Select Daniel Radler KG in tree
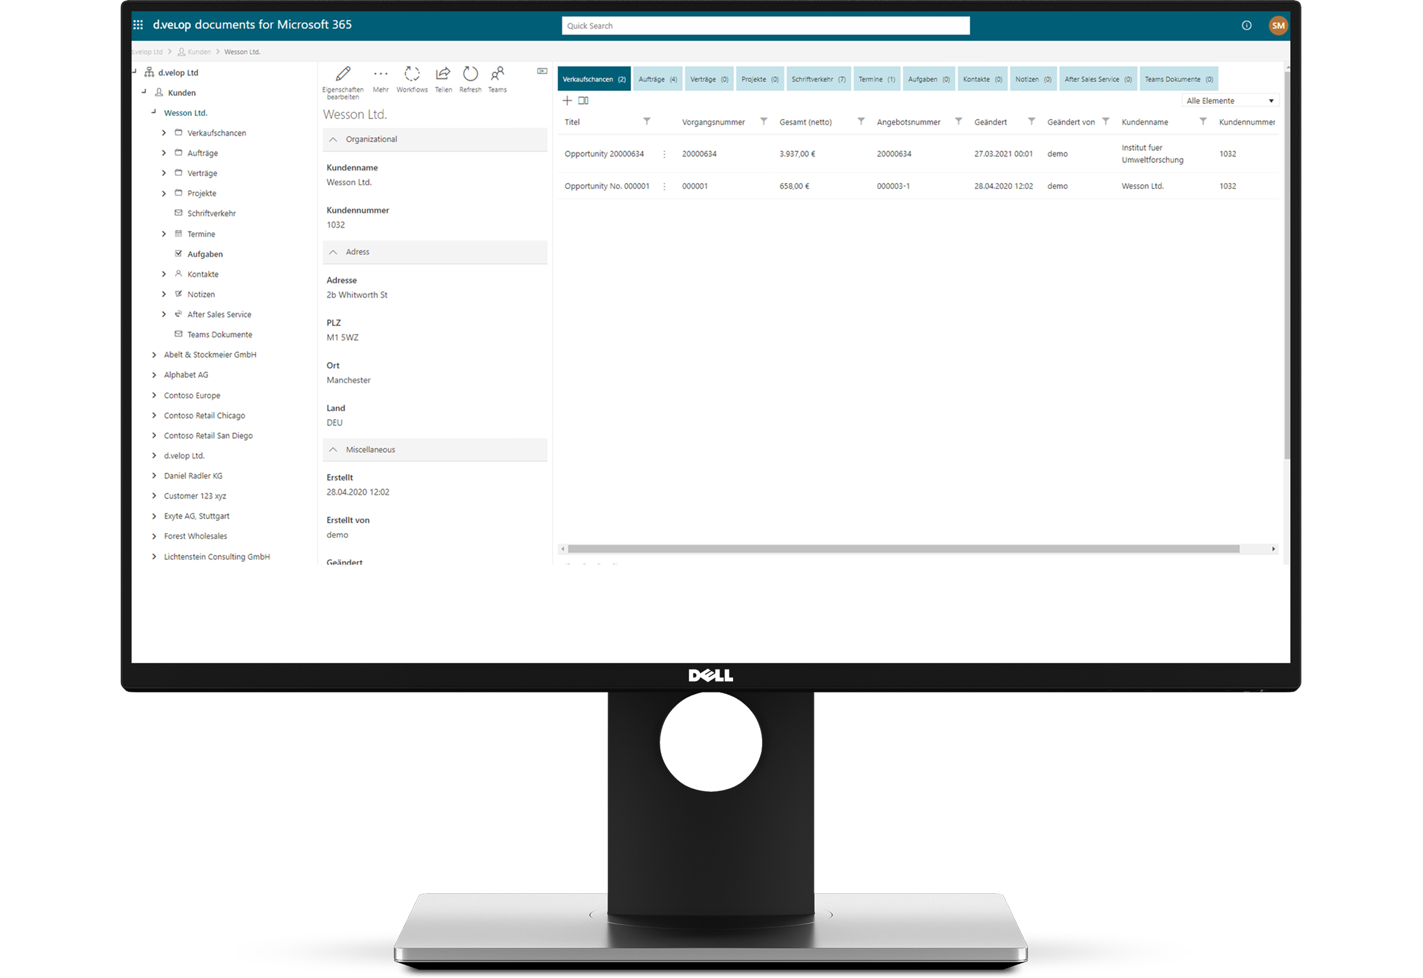 [193, 476]
